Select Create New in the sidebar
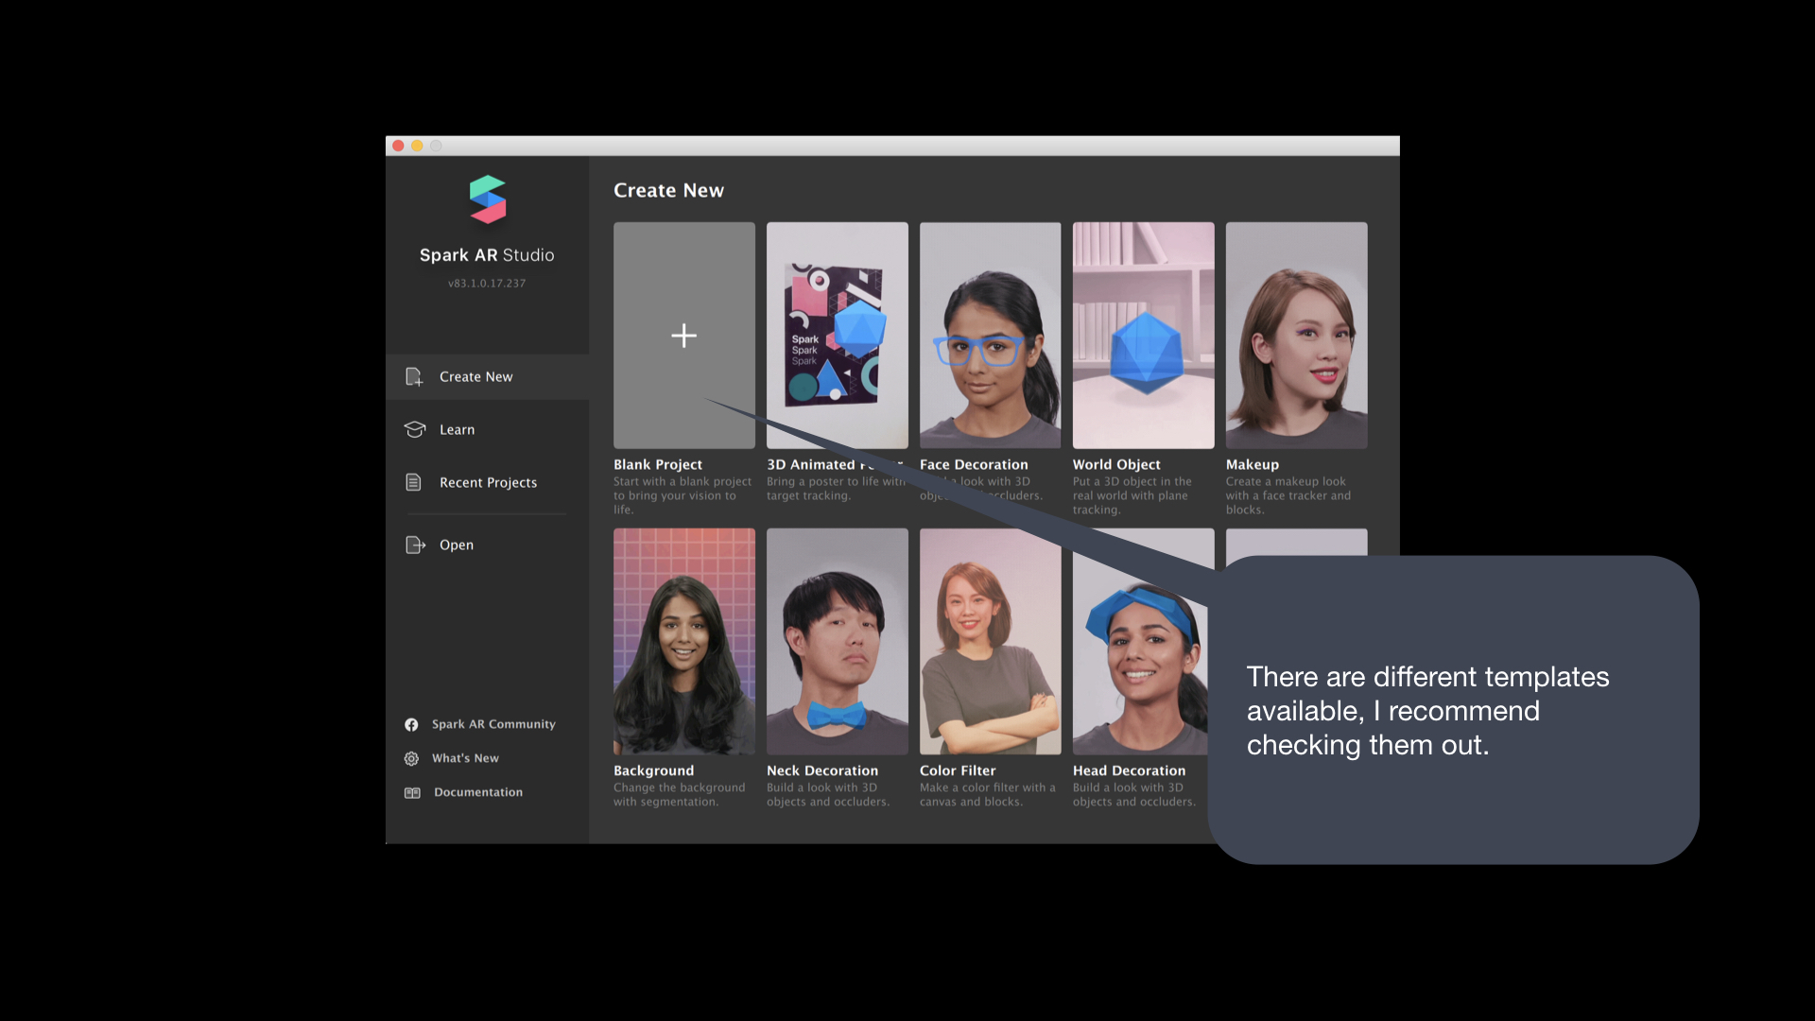Screen dimensions: 1815x1021 coord(487,376)
